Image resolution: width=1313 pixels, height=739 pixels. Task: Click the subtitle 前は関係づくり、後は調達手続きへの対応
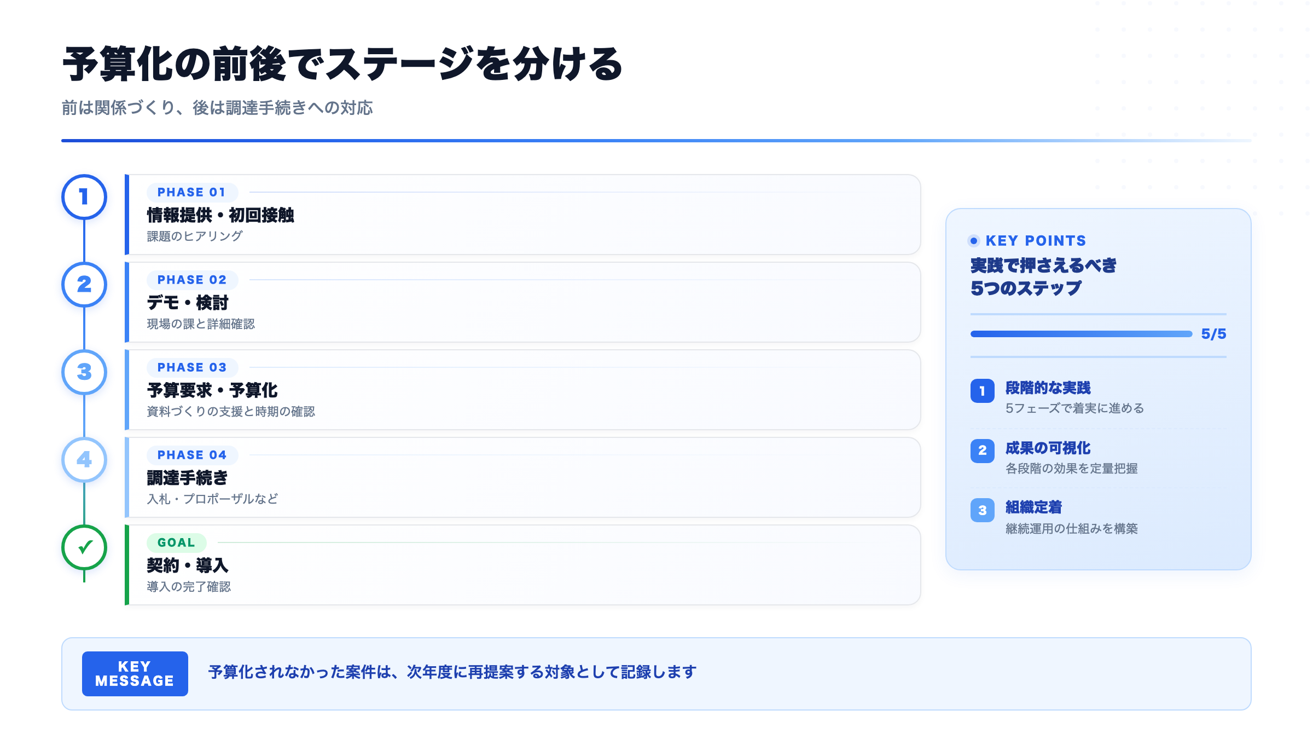pos(217,108)
